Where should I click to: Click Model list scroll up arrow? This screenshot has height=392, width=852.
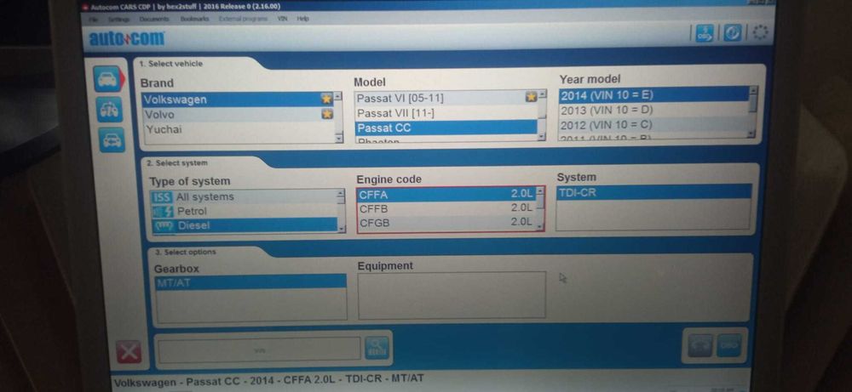[x=541, y=95]
